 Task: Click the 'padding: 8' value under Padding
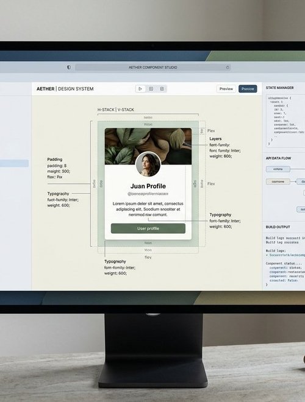pos(57,166)
